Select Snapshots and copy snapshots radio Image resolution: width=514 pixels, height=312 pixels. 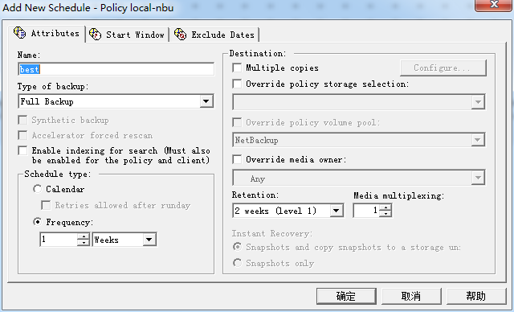(238, 247)
